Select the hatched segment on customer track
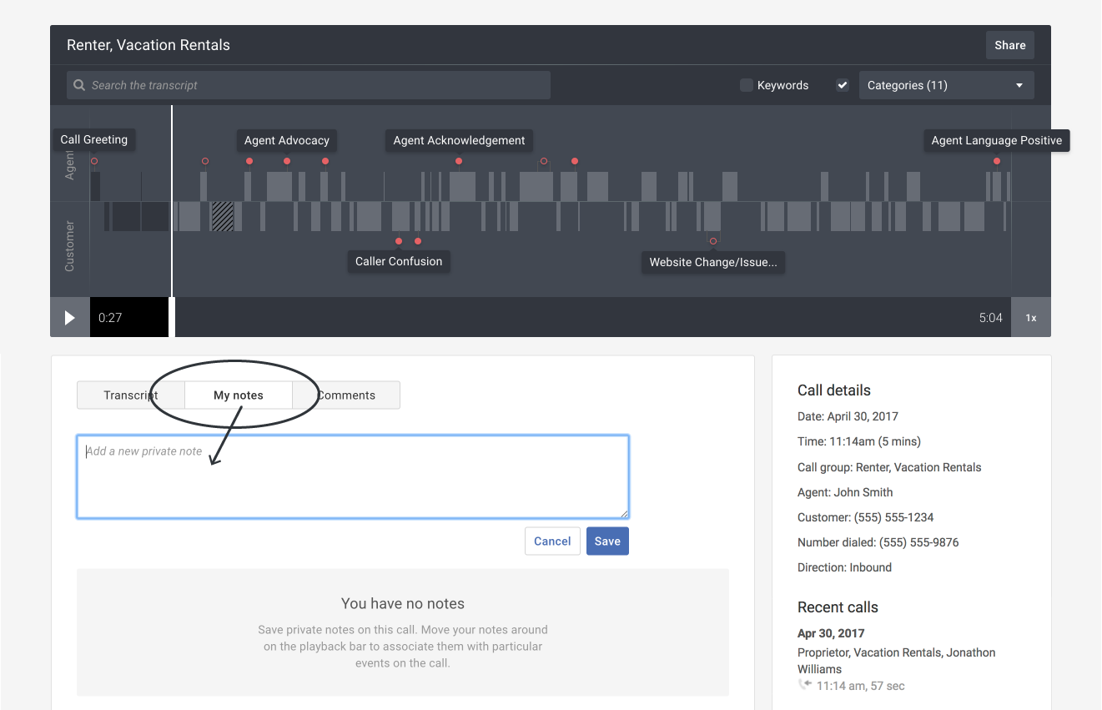 click(x=222, y=216)
